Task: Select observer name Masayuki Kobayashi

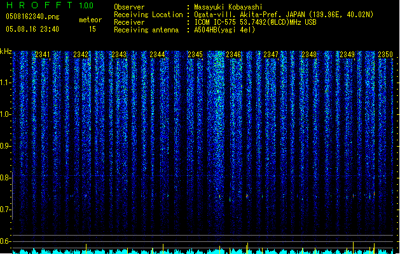Action: click(x=228, y=7)
